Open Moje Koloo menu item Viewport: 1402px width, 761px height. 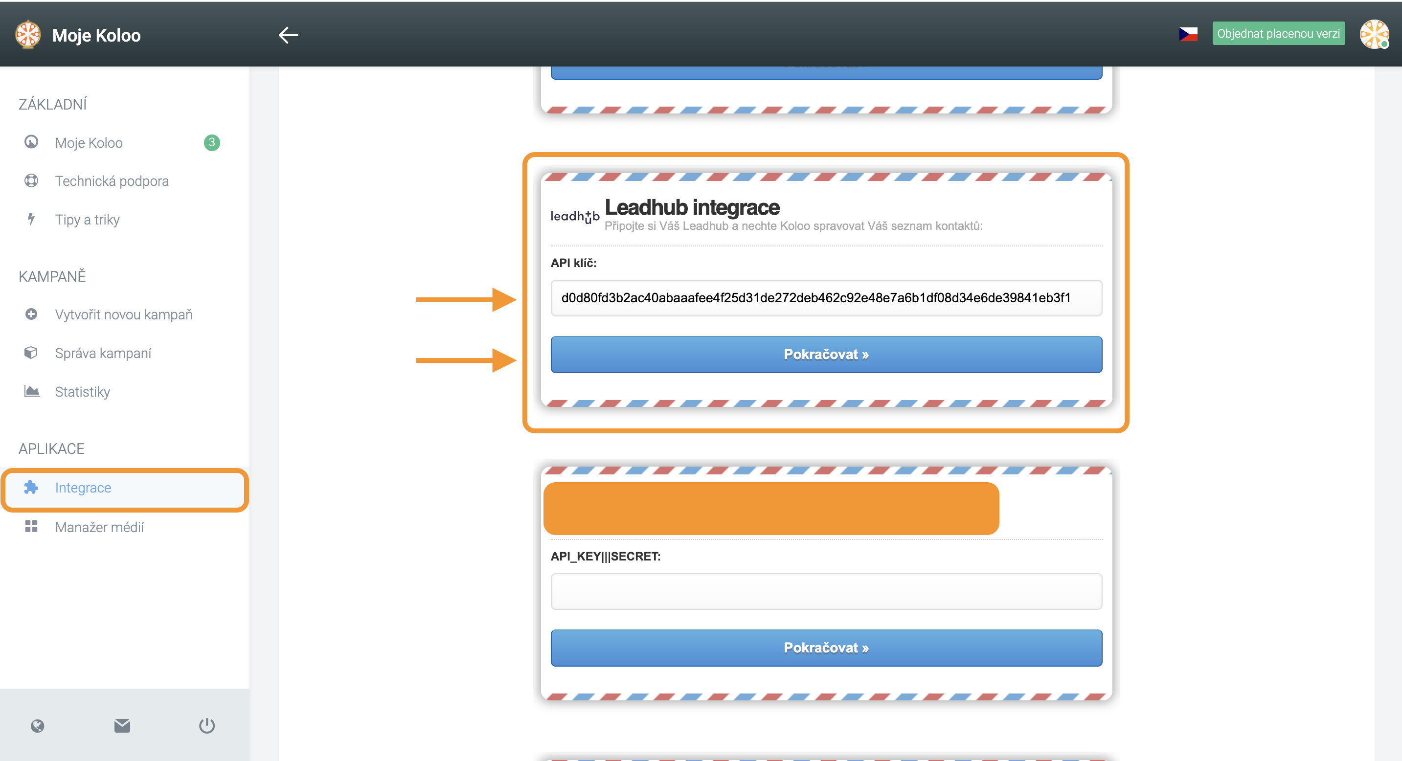click(89, 142)
